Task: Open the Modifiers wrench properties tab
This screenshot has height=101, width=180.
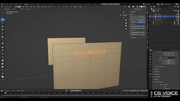Action: 150,77
